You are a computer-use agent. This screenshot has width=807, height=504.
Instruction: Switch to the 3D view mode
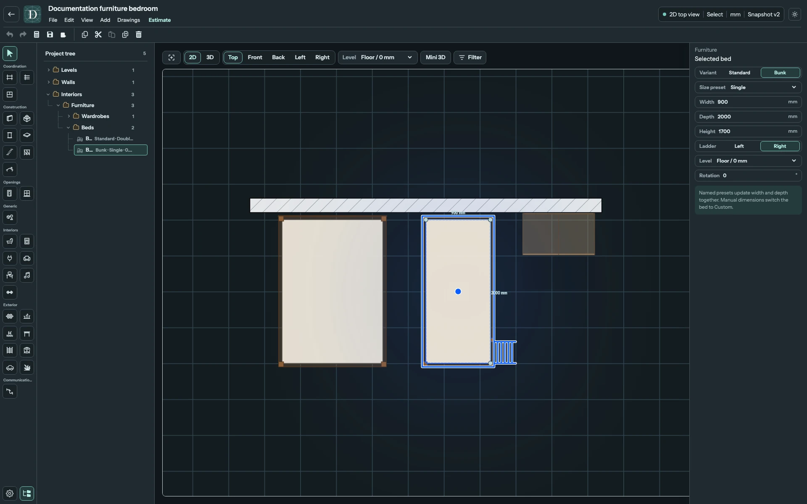[x=210, y=58]
